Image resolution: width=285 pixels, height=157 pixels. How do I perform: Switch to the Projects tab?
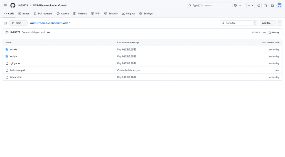pos(80,14)
